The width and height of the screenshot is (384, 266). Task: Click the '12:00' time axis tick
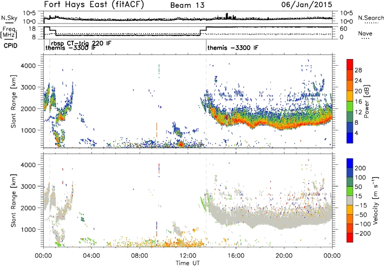(188, 256)
